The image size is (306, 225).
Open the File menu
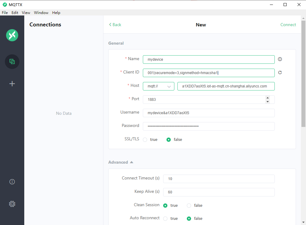pos(5,12)
